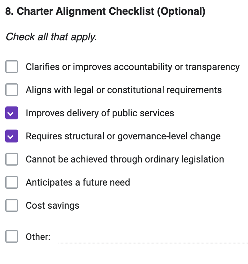Check the Anticipates a future need box
The image size is (248, 264).
tap(12, 182)
